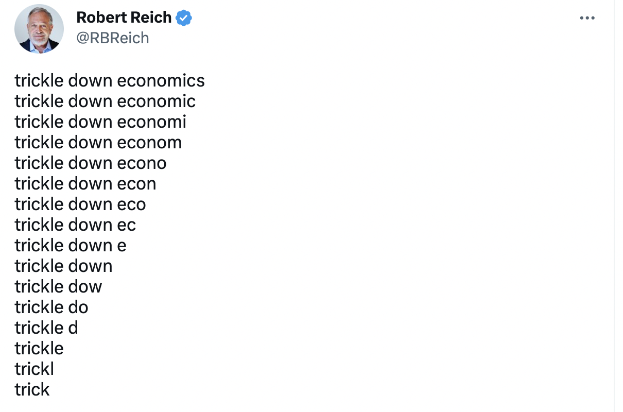623x412 pixels.
Task: Click the line "trickle down economics"
Action: [110, 81]
